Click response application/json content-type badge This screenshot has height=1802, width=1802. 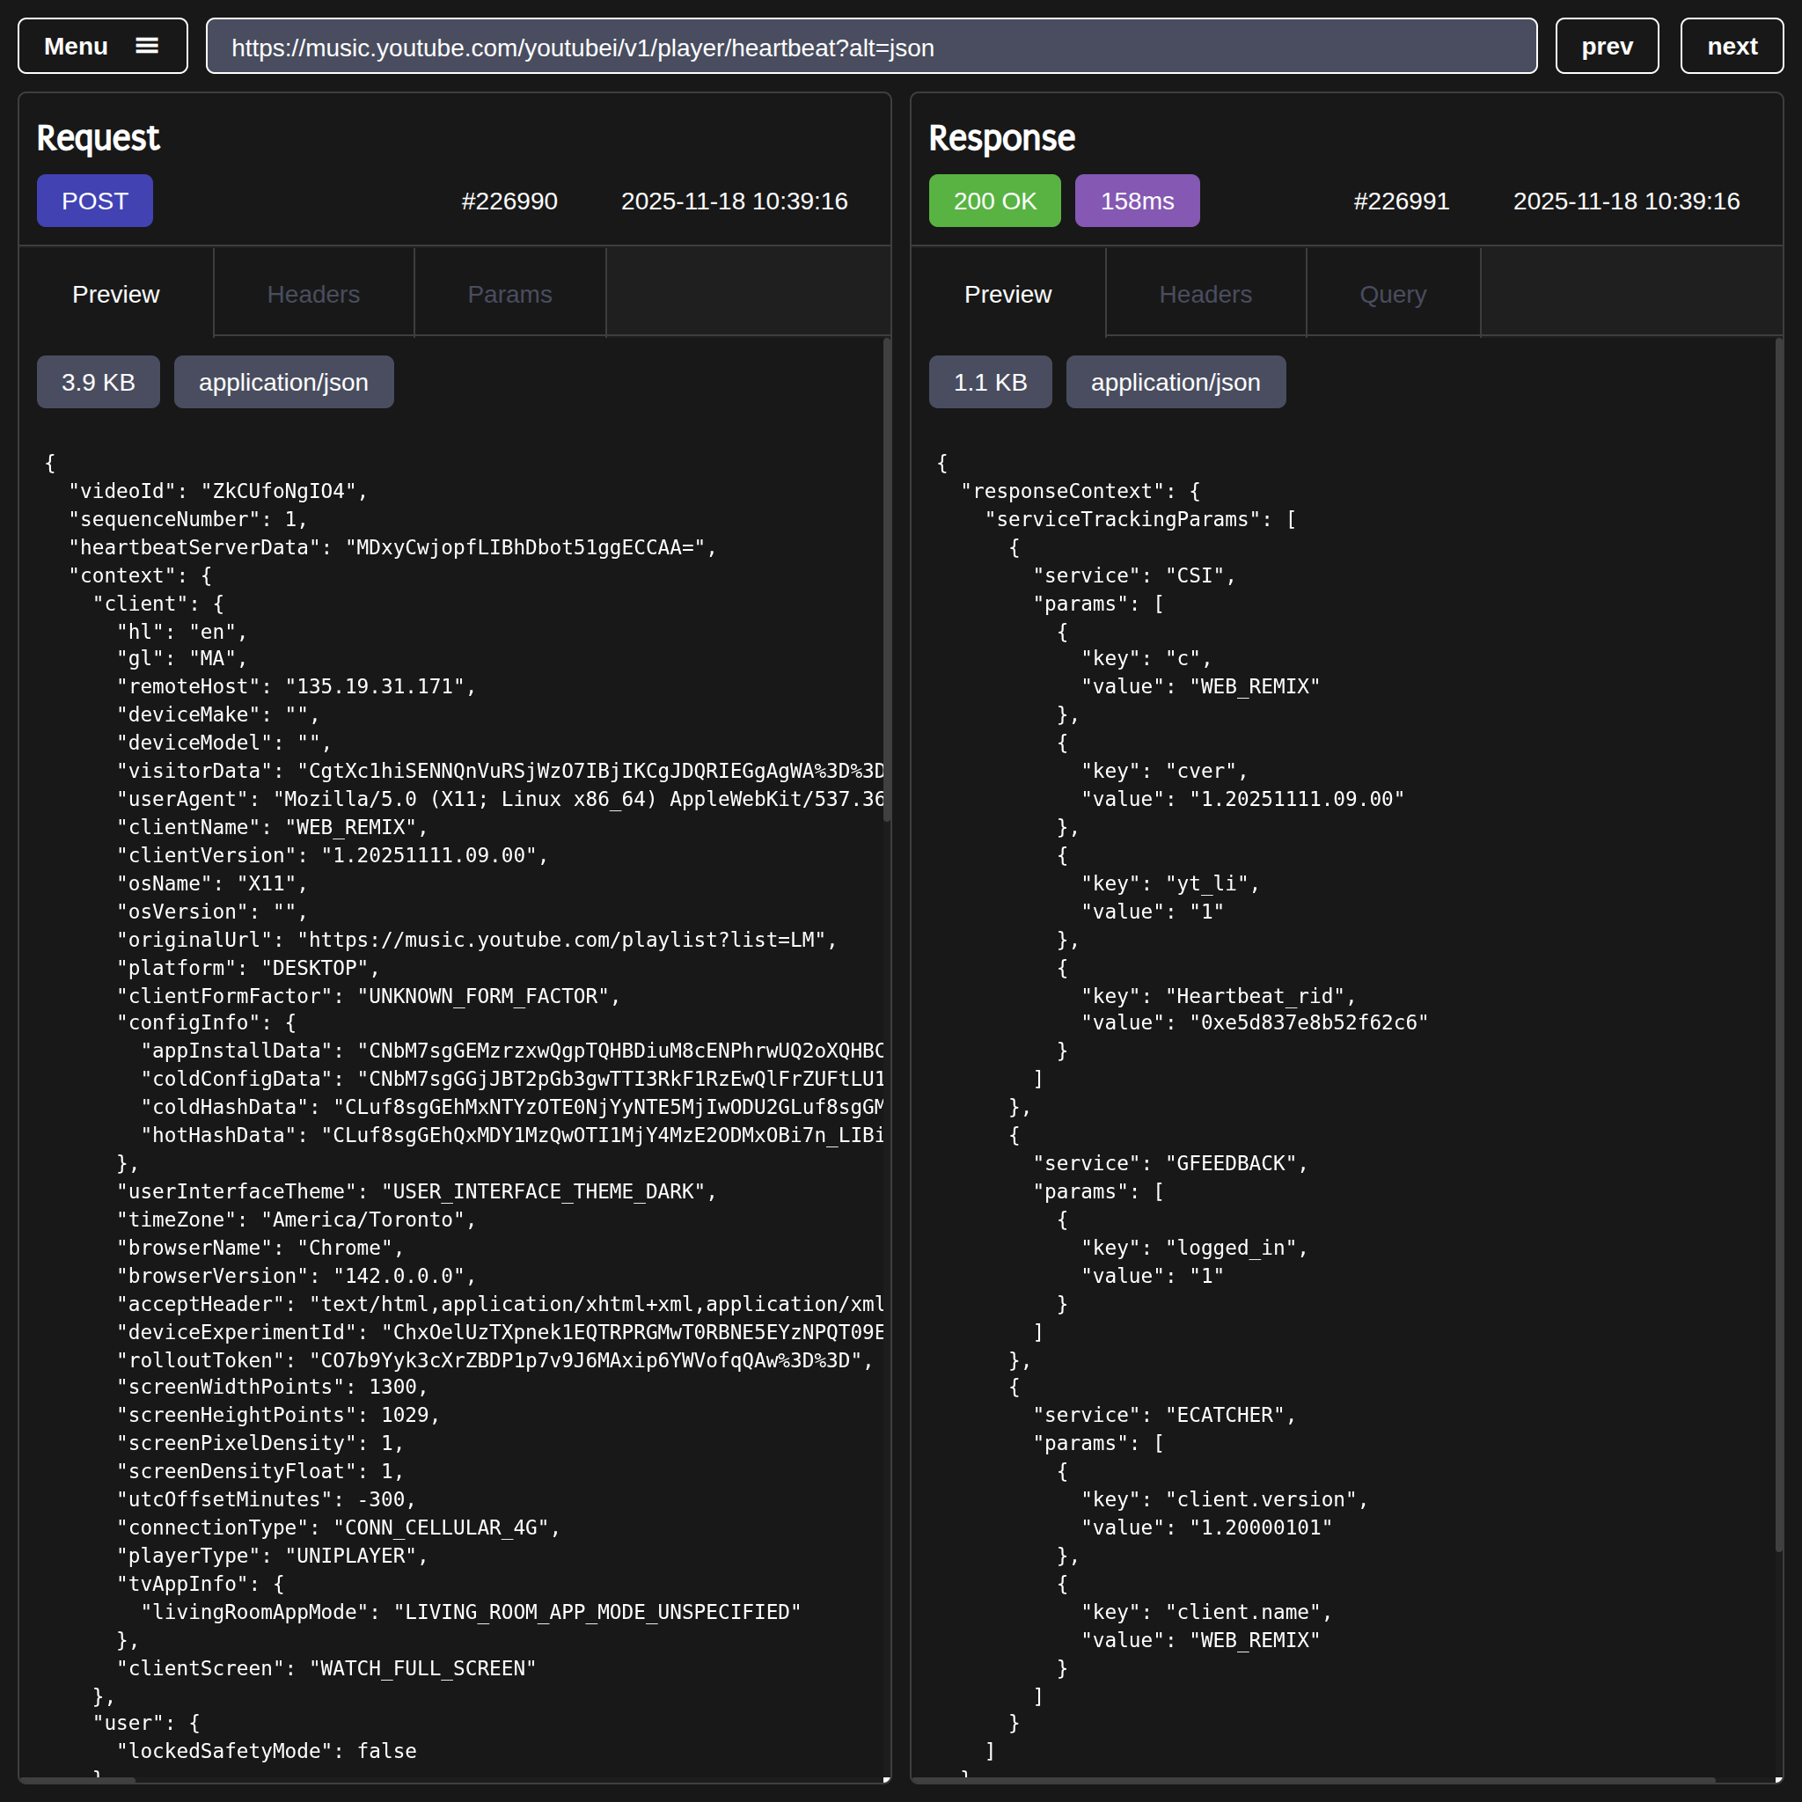[1176, 383]
